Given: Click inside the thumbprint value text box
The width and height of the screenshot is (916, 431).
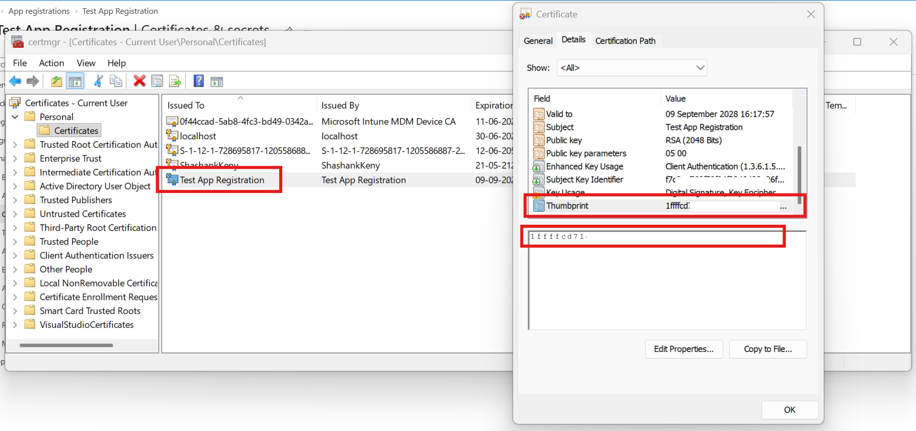Looking at the screenshot, I should tap(667, 280).
